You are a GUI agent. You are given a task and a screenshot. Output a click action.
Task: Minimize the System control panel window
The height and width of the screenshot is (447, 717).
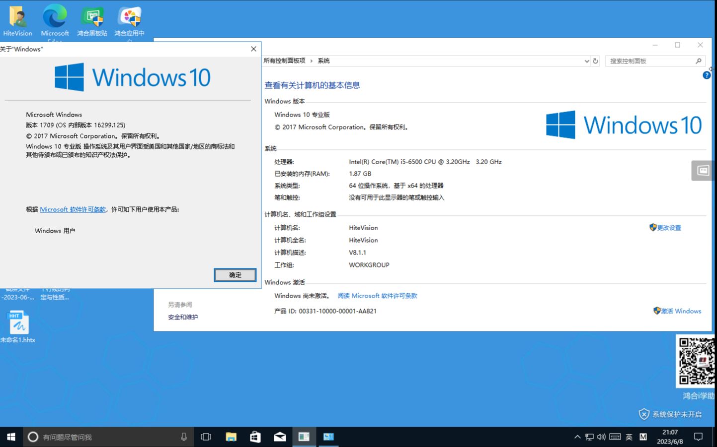(655, 45)
